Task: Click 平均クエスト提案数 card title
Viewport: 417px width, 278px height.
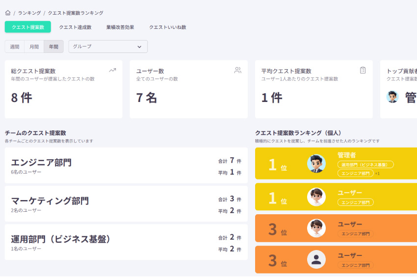Action: tap(286, 71)
